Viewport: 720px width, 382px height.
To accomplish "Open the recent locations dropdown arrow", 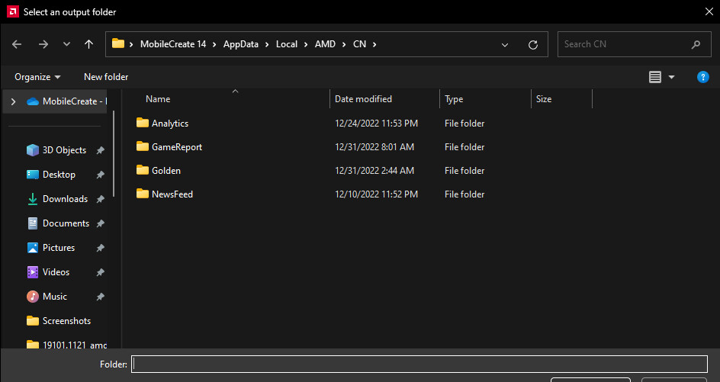I will pyautogui.click(x=66, y=44).
